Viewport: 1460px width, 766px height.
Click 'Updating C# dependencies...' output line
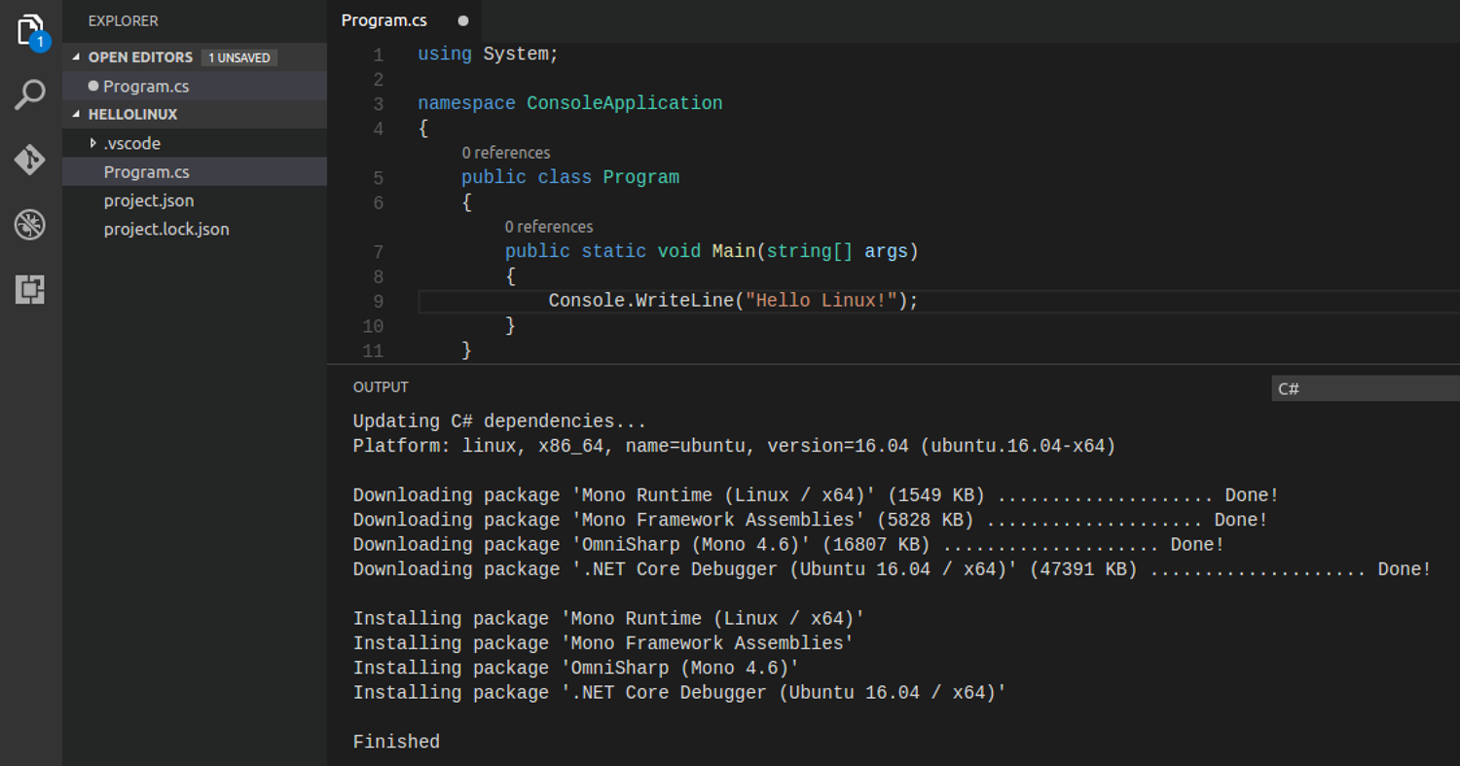click(499, 421)
